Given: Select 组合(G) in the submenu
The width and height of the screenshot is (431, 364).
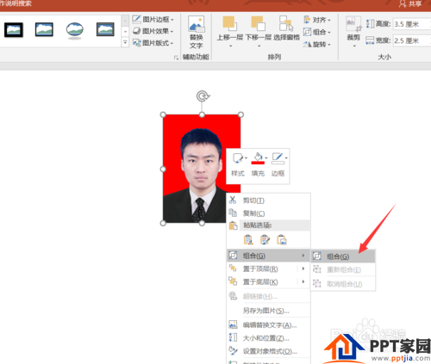Looking at the screenshot, I should [343, 256].
